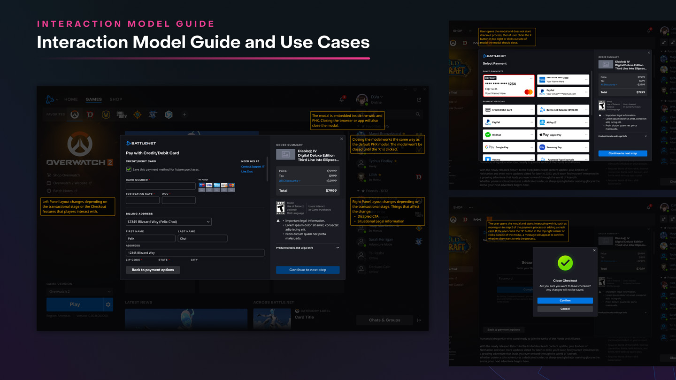Image resolution: width=676 pixels, height=380 pixels.
Task: Open three-dot menu beside SHOP in Select Payment mockup
Action: coord(471,31)
